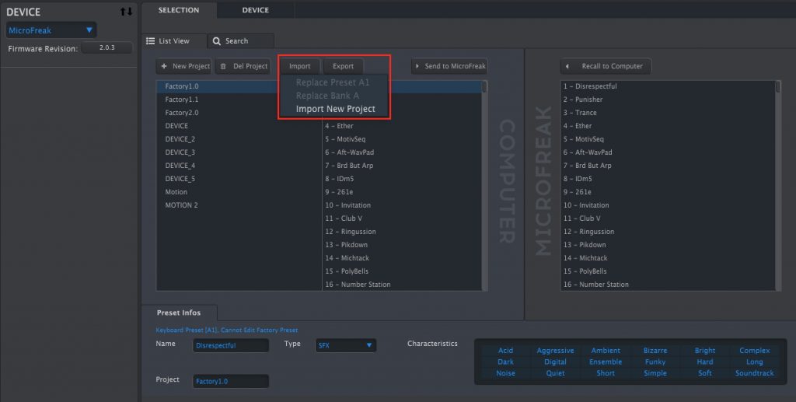
Task: Click the arrow icon on Recall to Computer
Action: coord(567,67)
